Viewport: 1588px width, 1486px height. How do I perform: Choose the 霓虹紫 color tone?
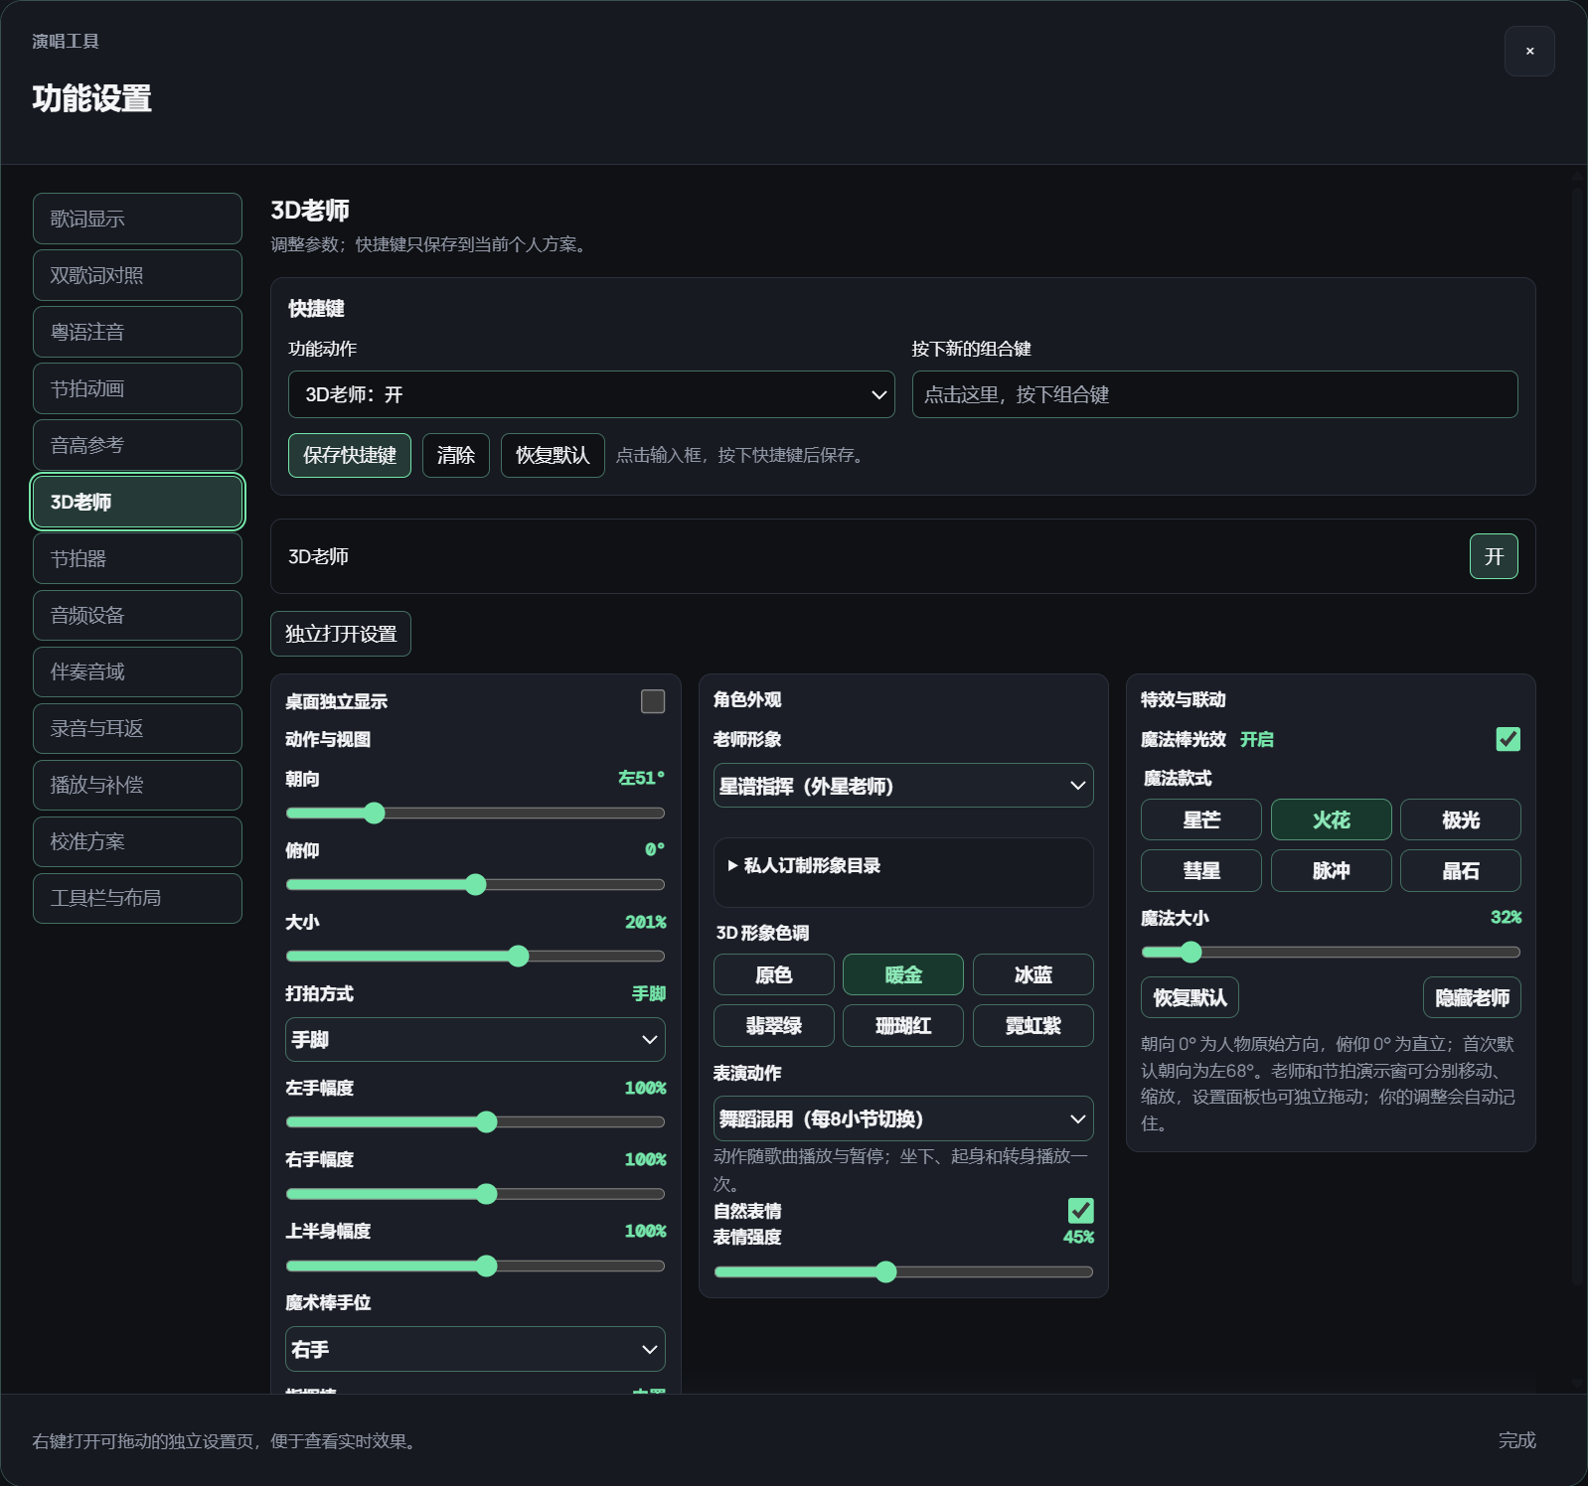click(x=1032, y=1026)
